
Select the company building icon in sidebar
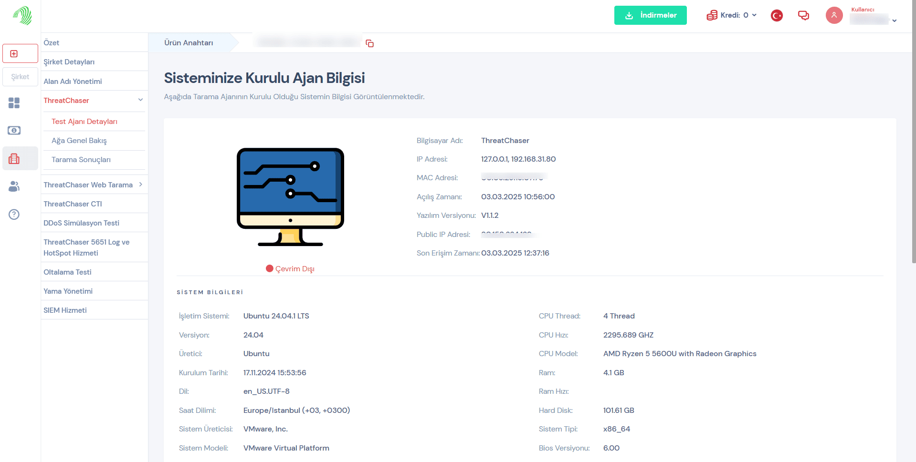[x=14, y=159]
